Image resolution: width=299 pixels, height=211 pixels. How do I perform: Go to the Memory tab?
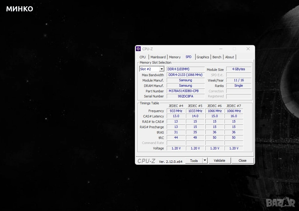(x=175, y=57)
